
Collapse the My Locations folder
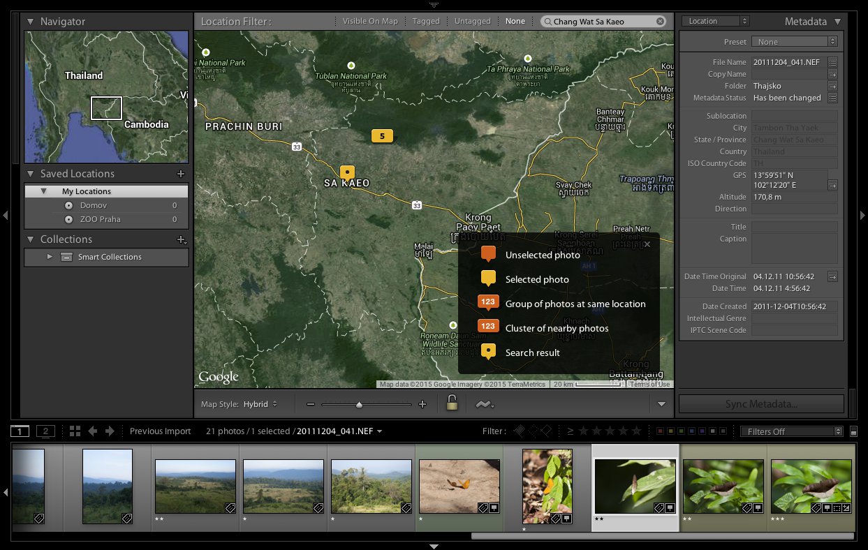pos(43,191)
